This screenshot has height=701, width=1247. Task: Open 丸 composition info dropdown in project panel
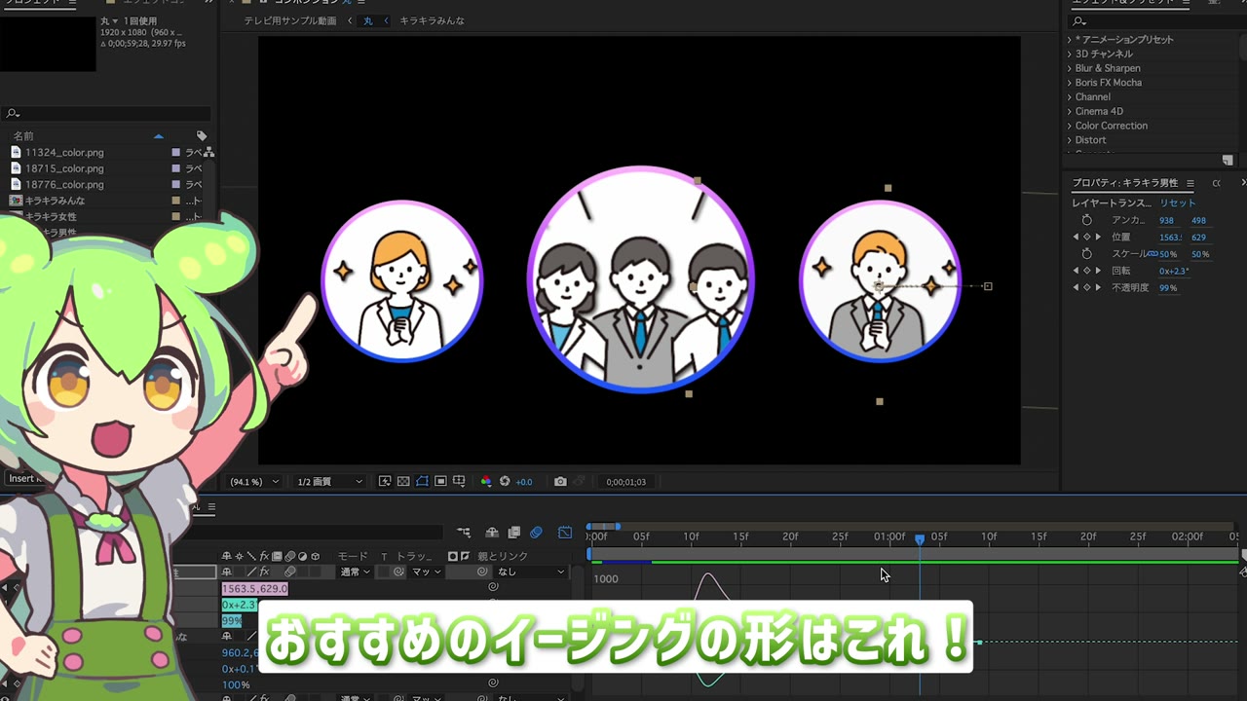115,21
